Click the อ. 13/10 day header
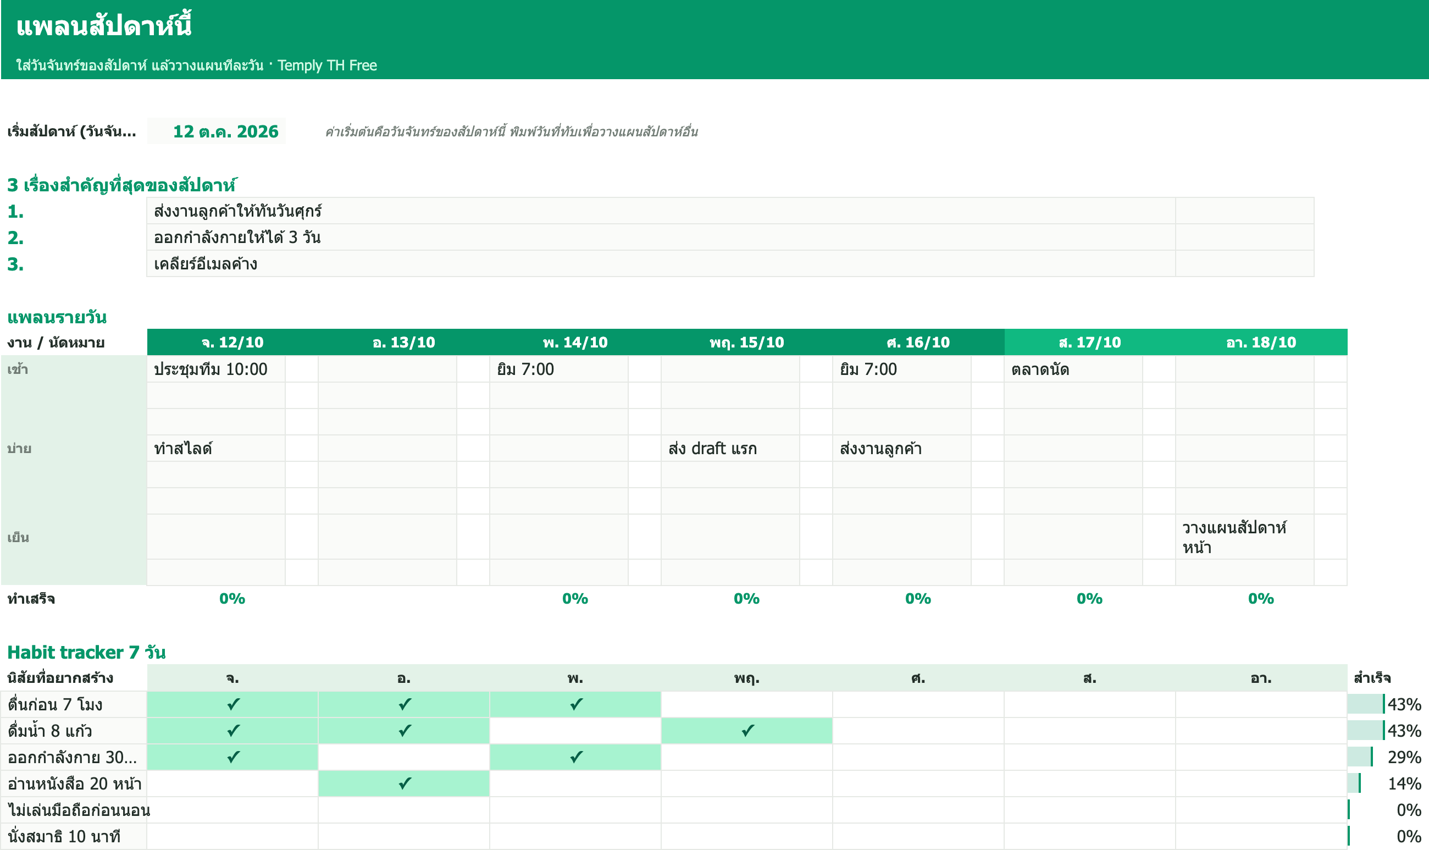 pyautogui.click(x=403, y=343)
